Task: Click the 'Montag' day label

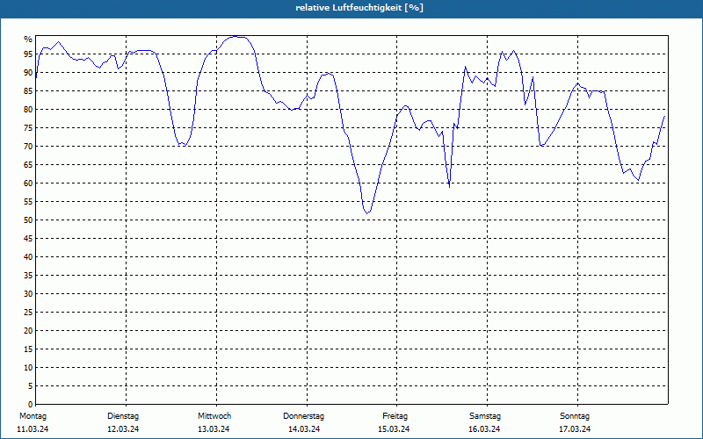Action: pyautogui.click(x=33, y=416)
